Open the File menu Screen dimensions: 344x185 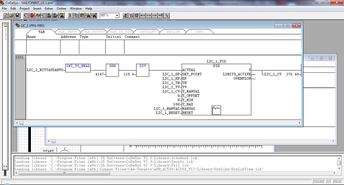pyautogui.click(x=4, y=8)
